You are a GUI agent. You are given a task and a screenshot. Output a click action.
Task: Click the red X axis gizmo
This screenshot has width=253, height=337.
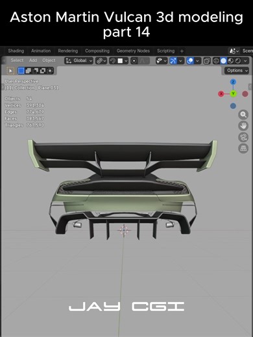coord(221,94)
